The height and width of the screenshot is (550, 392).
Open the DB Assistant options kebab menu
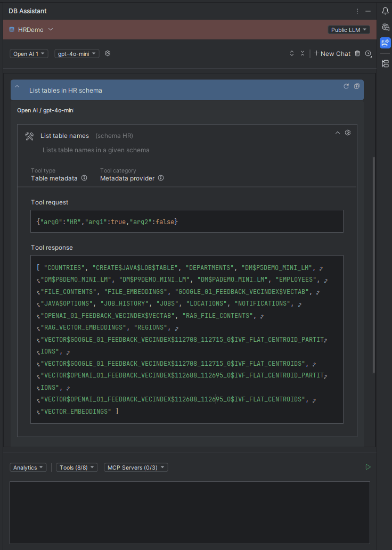tap(357, 11)
